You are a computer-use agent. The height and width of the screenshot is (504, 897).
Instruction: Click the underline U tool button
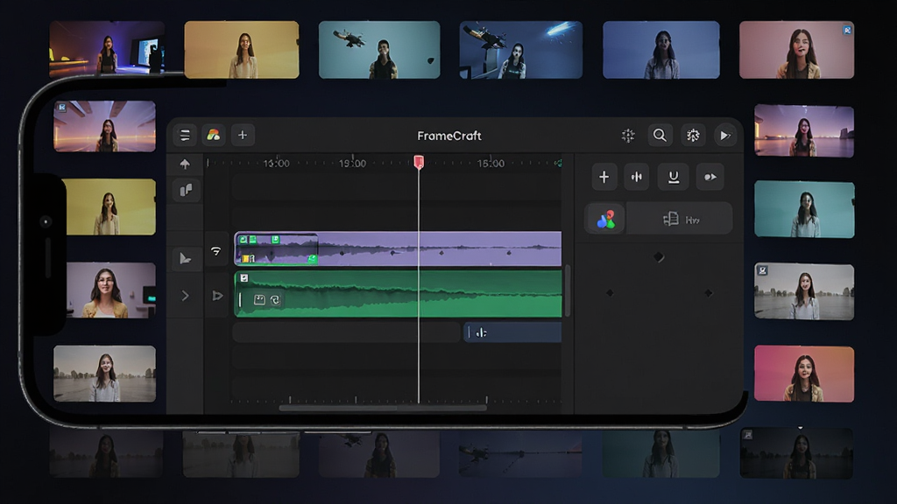[674, 177]
